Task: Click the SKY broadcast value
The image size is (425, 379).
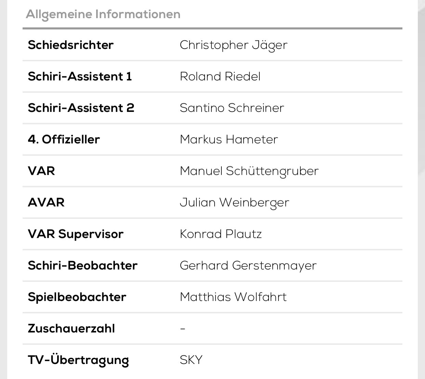Action: click(191, 360)
